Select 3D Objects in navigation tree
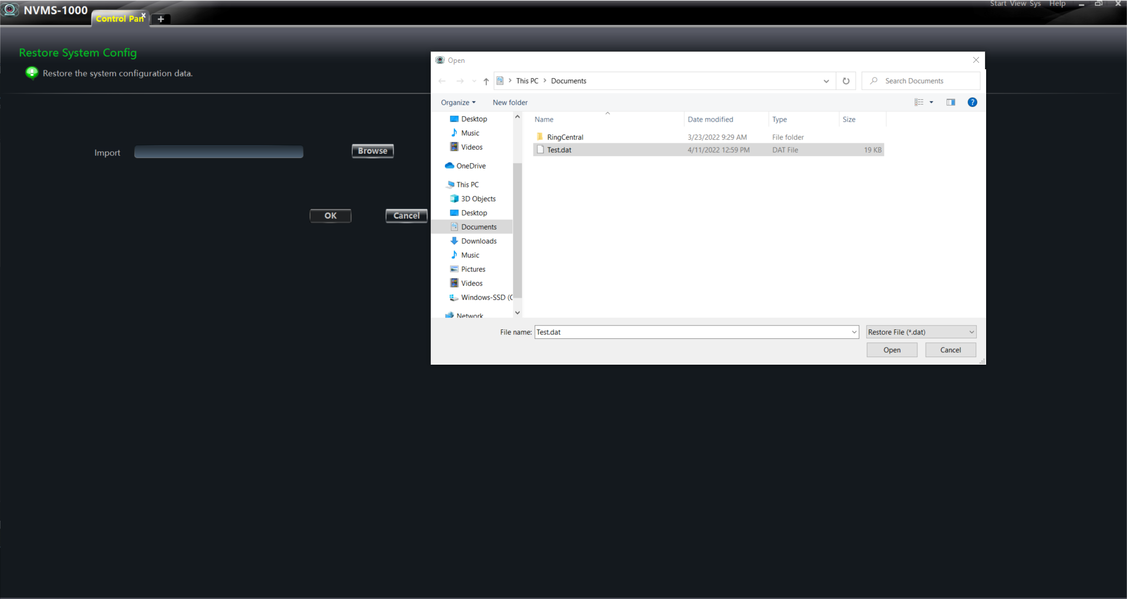Screen dimensions: 1127x599 [x=478, y=199]
